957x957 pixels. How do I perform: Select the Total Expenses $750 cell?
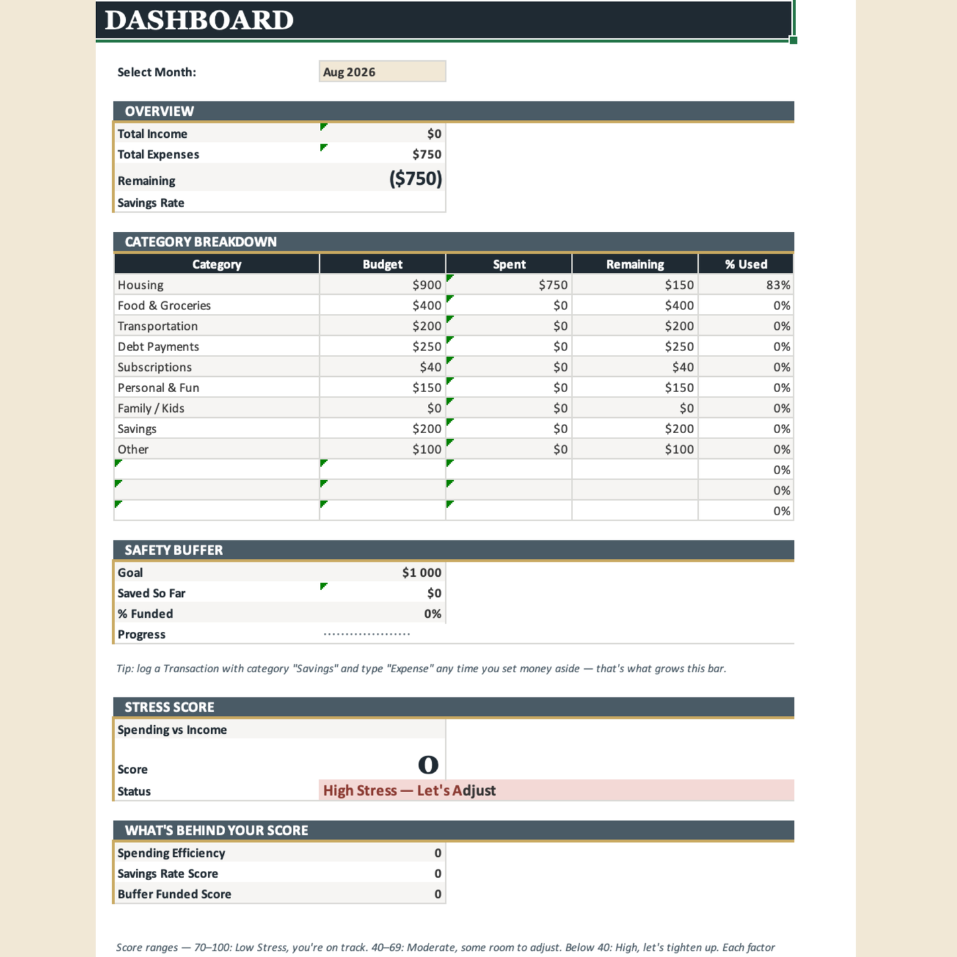pos(382,154)
